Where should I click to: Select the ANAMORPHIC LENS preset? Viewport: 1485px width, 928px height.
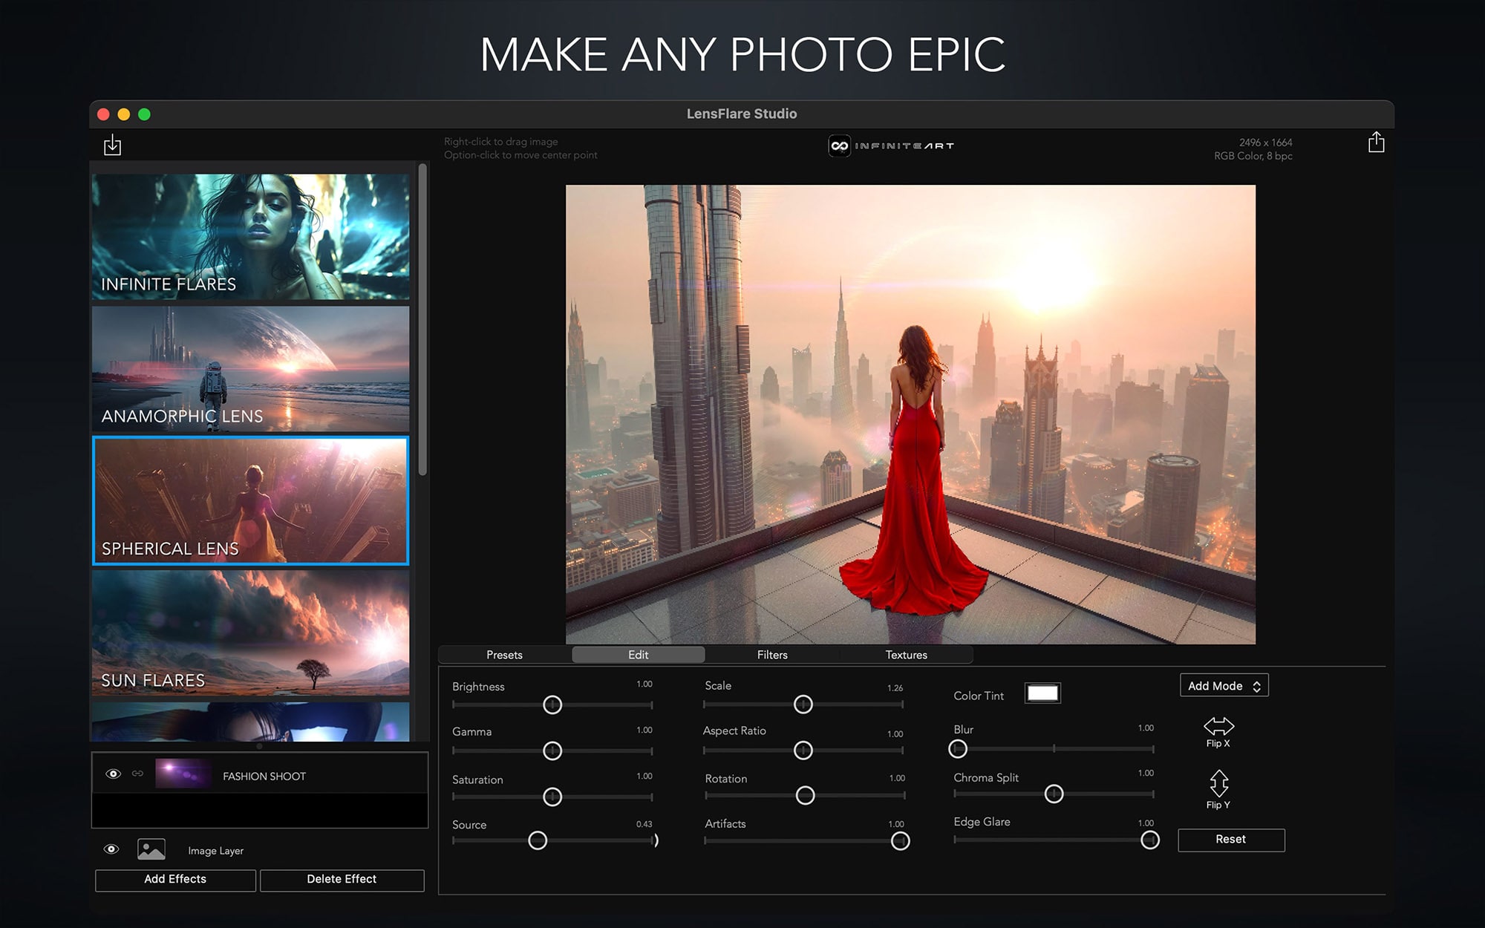[250, 370]
